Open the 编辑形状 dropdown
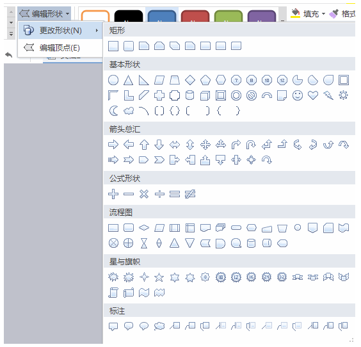The width and height of the screenshot is (361, 347). pos(44,14)
